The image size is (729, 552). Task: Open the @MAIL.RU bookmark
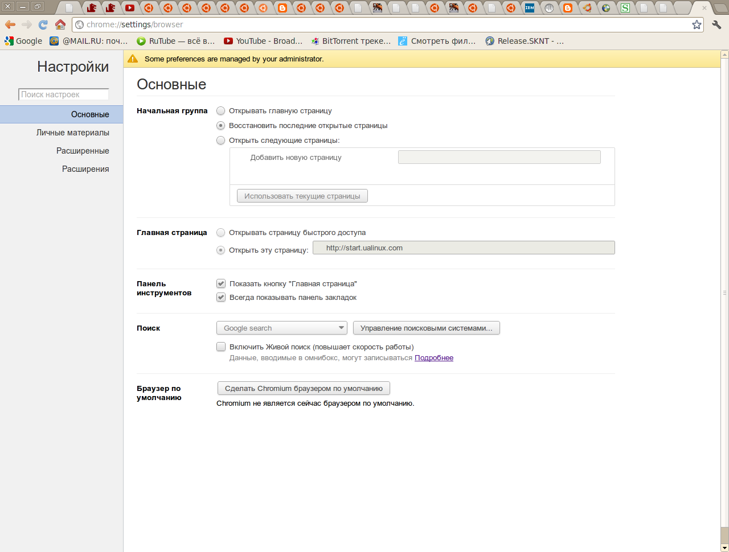[x=89, y=41]
